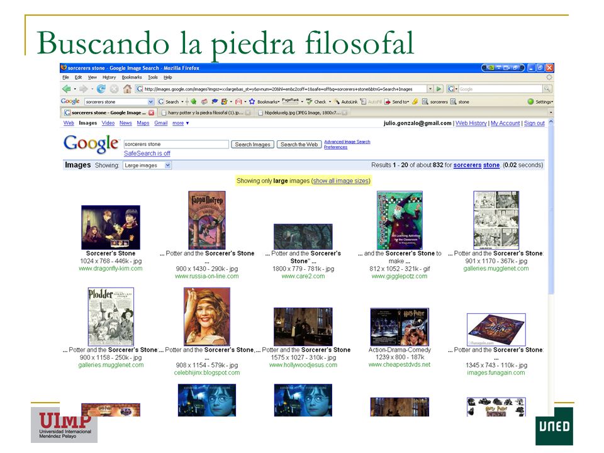Click the colorful puzzle icon on Google Toolbar
604x453 pixels.
point(224,102)
